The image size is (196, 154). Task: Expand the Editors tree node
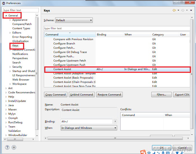[x=10, y=33]
